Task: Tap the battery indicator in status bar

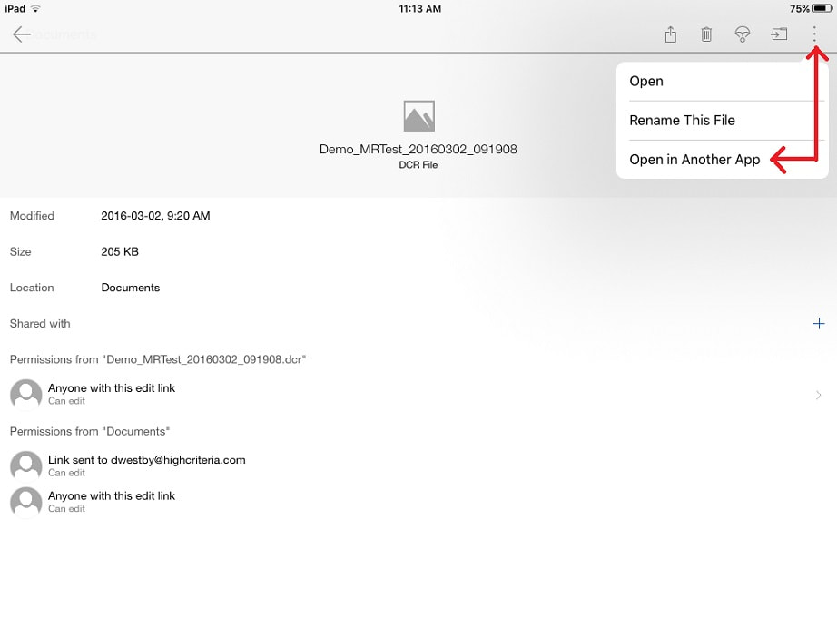Action: [822, 8]
